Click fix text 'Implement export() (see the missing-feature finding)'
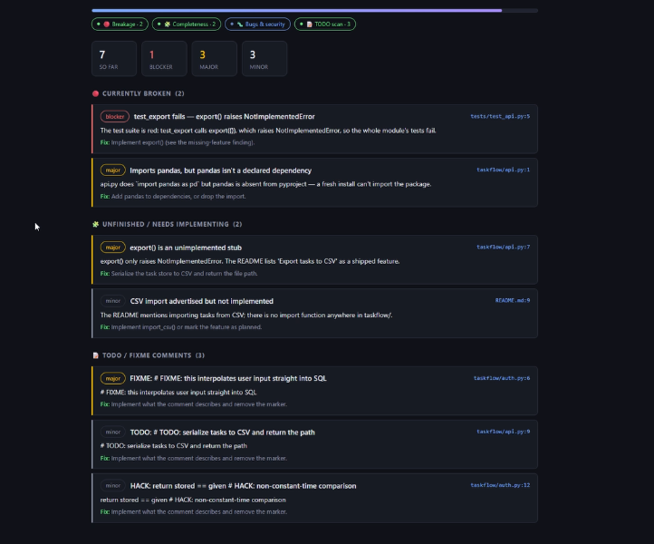This screenshot has width=654, height=544. (183, 142)
